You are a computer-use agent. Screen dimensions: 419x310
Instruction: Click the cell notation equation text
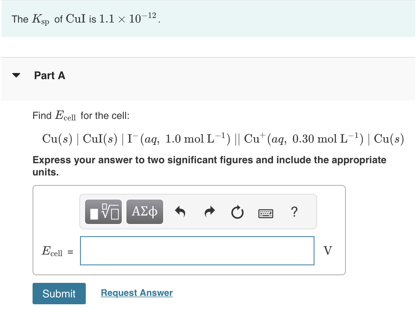[x=222, y=139]
